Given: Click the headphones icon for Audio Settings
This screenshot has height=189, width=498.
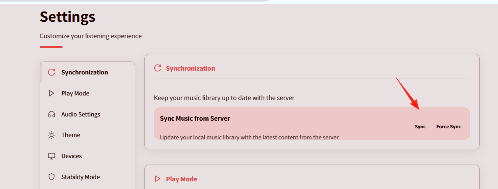Looking at the screenshot, I should click(52, 114).
